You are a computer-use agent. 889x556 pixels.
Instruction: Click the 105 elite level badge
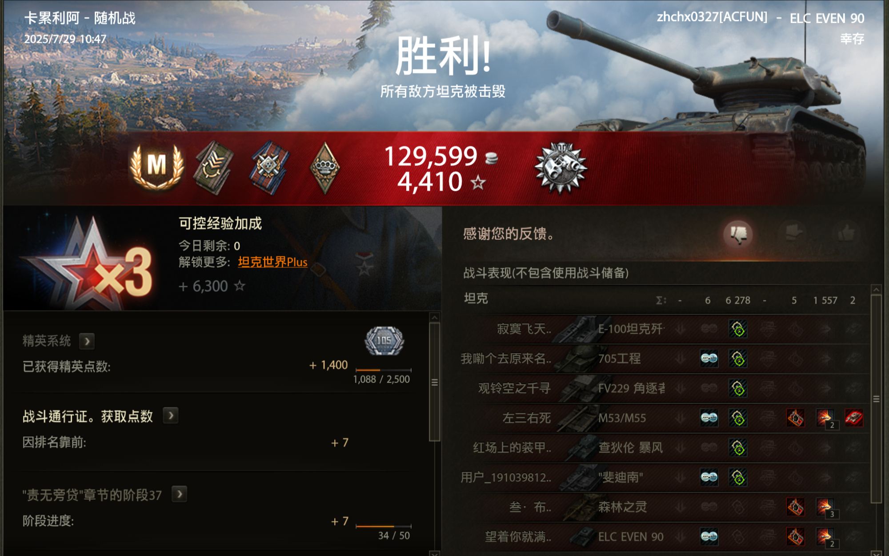384,341
